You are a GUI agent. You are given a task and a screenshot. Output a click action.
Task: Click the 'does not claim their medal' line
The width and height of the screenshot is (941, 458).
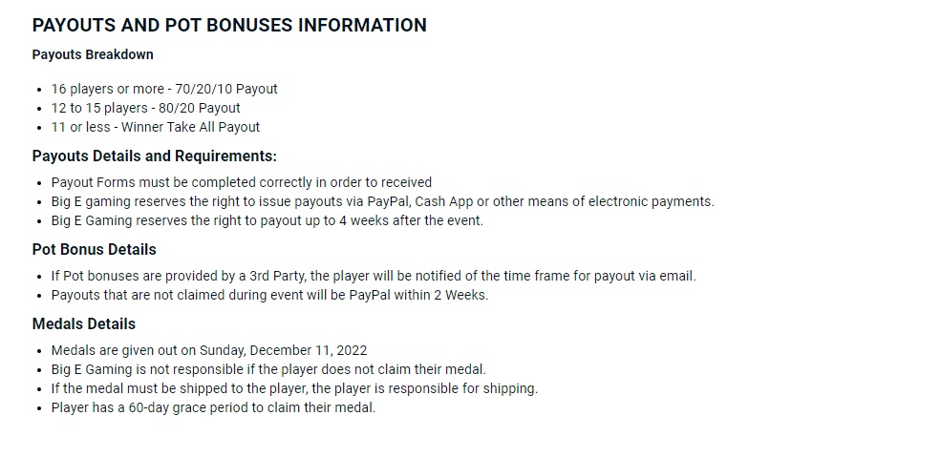268,369
